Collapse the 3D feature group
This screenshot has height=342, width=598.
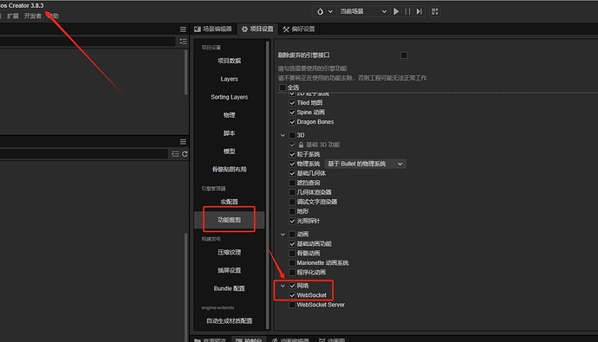tap(283, 135)
